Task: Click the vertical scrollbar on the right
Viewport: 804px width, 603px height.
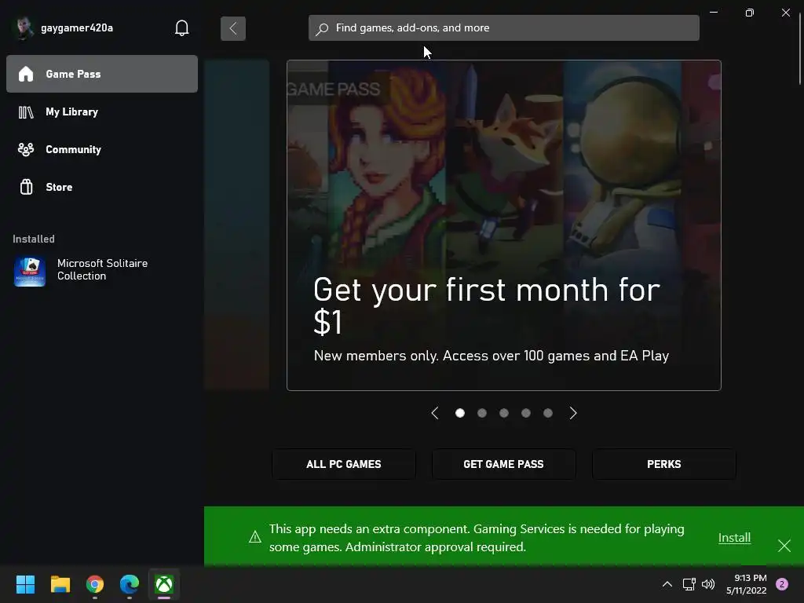Action: [800, 48]
